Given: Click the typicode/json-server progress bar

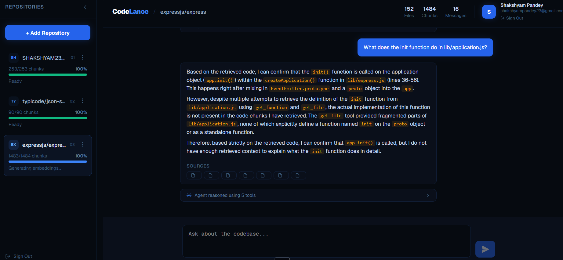Looking at the screenshot, I should click(48, 118).
